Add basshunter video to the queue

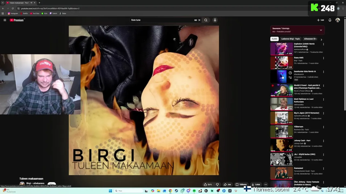pos(290,78)
